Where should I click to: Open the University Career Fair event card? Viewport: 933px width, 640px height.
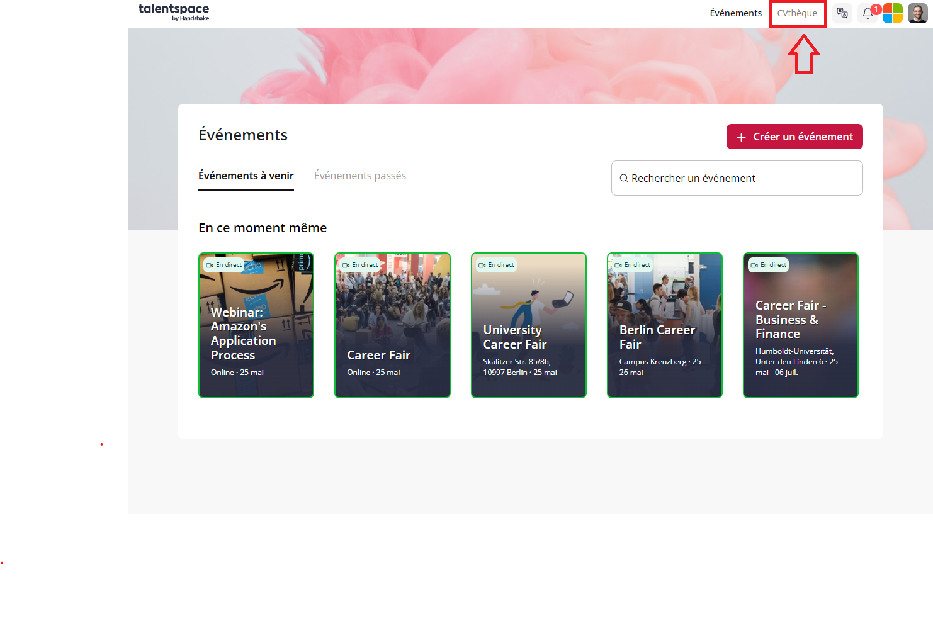tap(529, 325)
